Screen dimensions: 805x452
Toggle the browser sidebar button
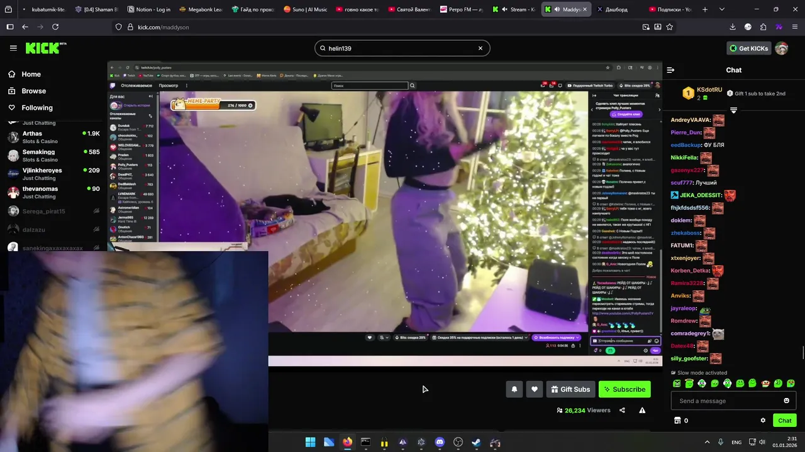tap(9, 27)
